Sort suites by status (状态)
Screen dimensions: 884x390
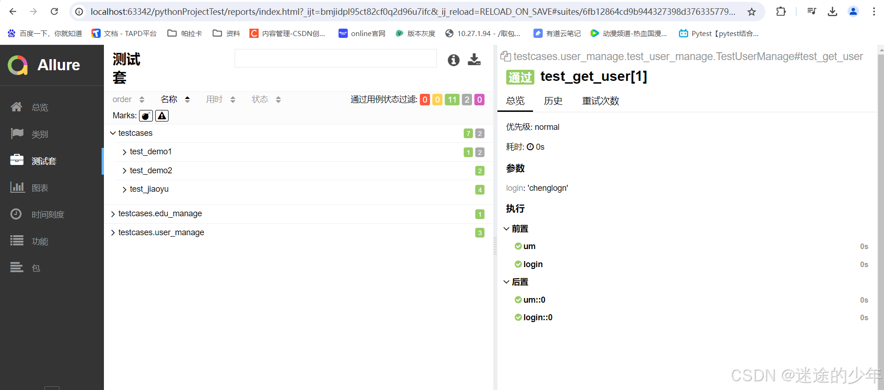pyautogui.click(x=266, y=99)
